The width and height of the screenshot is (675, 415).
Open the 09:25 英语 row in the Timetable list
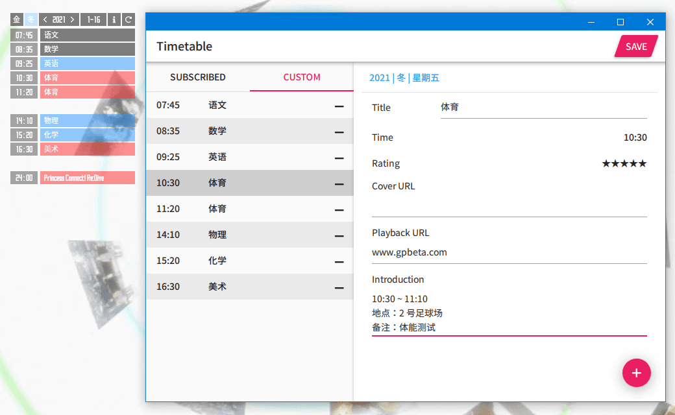point(250,157)
